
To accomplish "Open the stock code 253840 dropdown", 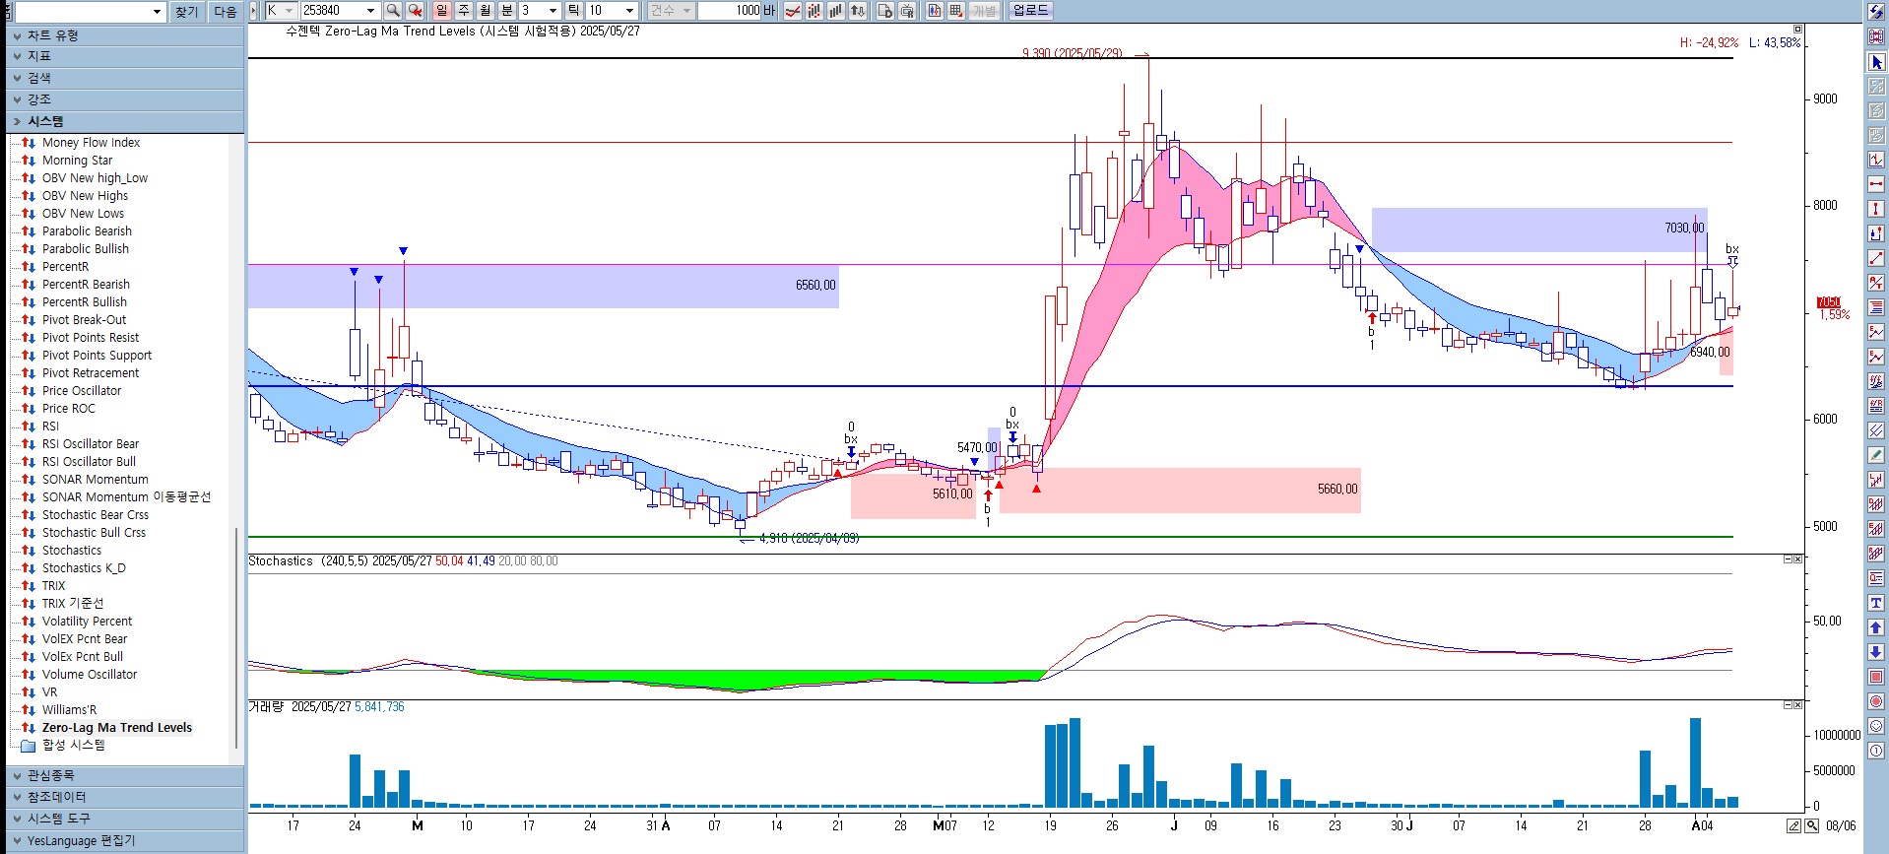I will [370, 11].
